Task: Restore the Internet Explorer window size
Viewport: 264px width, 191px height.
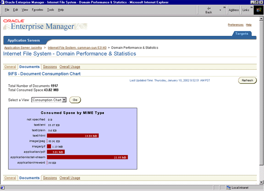Action: coord(257,2)
